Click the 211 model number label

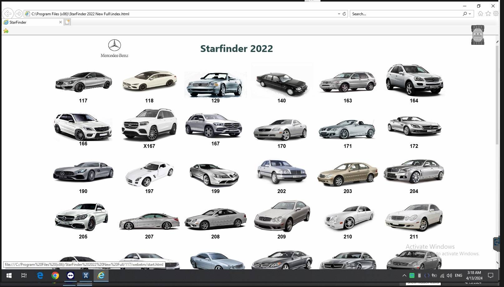tap(414, 237)
